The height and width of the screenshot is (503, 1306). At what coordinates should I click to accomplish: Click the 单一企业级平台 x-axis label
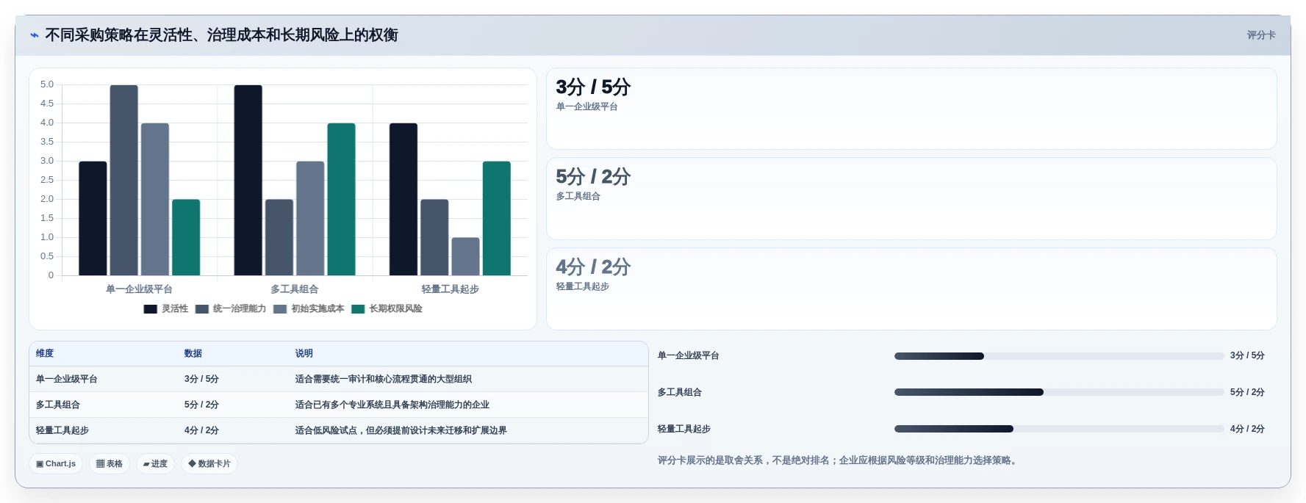139,289
